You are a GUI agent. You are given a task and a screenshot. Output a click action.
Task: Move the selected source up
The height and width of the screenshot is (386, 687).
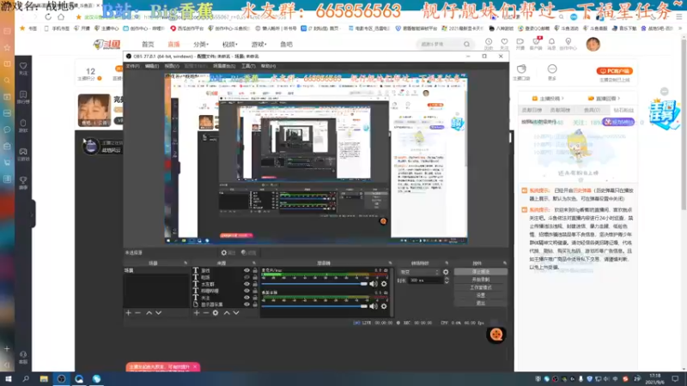tap(227, 313)
